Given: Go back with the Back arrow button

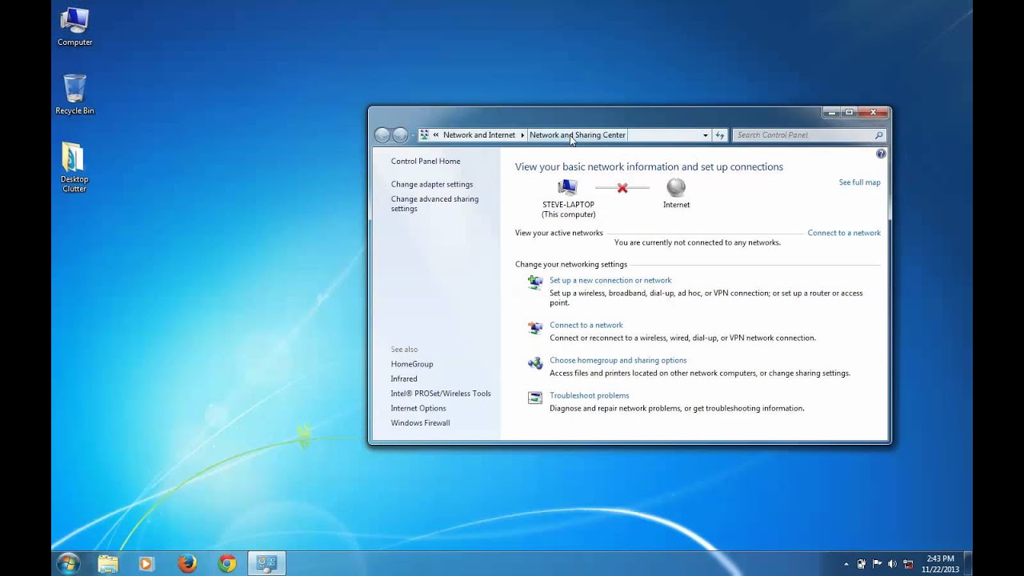Looking at the screenshot, I should tap(382, 135).
